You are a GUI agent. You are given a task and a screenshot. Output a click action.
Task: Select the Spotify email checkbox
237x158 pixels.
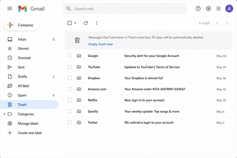point(70,111)
